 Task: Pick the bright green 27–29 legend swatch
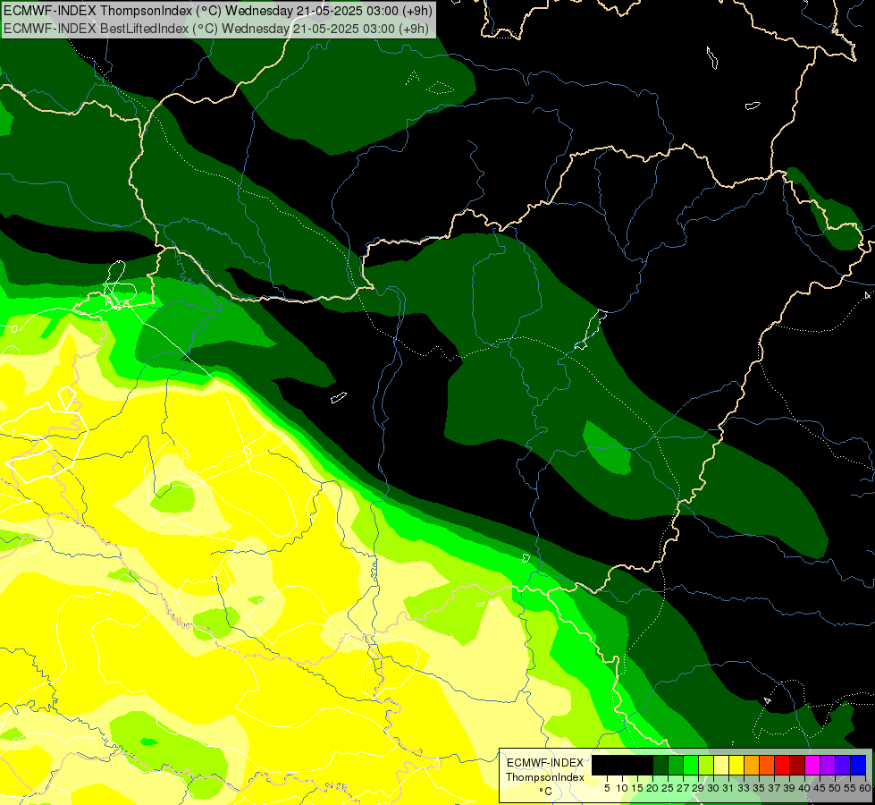(x=691, y=765)
